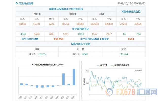Select the arbitrage value 3222
Viewport: 162px width, 101px height.
tap(51, 24)
